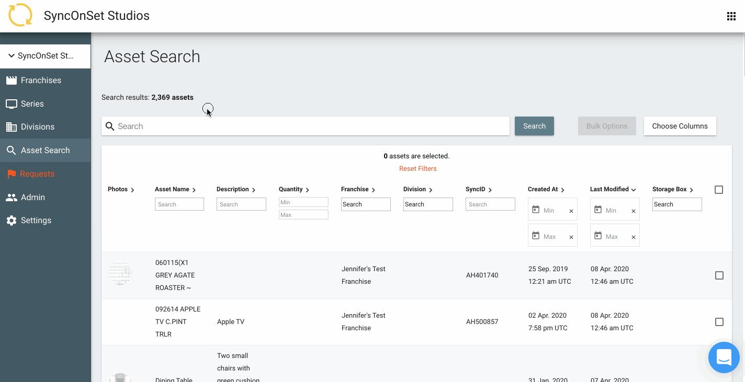Click the SyncOnSet circular arrows logo
The width and height of the screenshot is (745, 382).
click(x=20, y=15)
